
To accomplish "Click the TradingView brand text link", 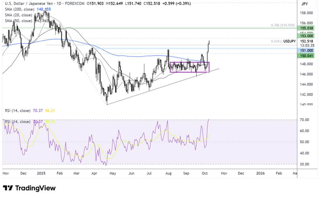I will 35,188.
